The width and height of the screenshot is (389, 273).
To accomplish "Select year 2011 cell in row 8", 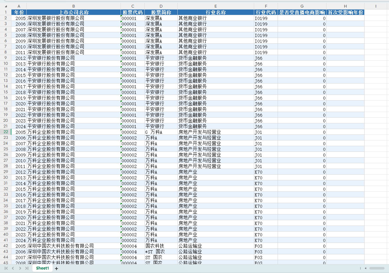I will [x=19, y=52].
